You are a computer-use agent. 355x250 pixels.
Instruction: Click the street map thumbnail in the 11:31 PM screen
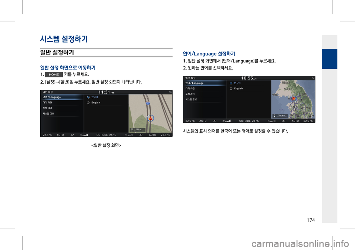coord(151,113)
